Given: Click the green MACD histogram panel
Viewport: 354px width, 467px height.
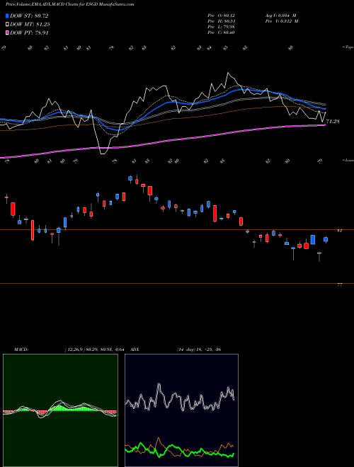Looking at the screenshot, I should tap(60, 410).
